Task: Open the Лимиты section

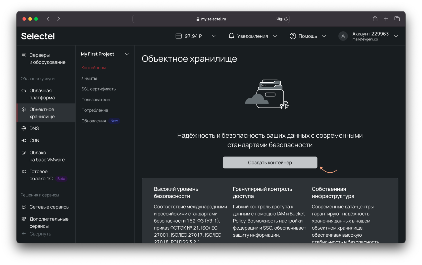Action: click(x=89, y=78)
